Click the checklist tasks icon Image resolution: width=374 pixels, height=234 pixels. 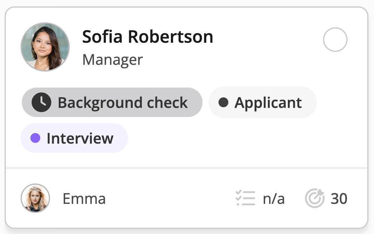245,199
